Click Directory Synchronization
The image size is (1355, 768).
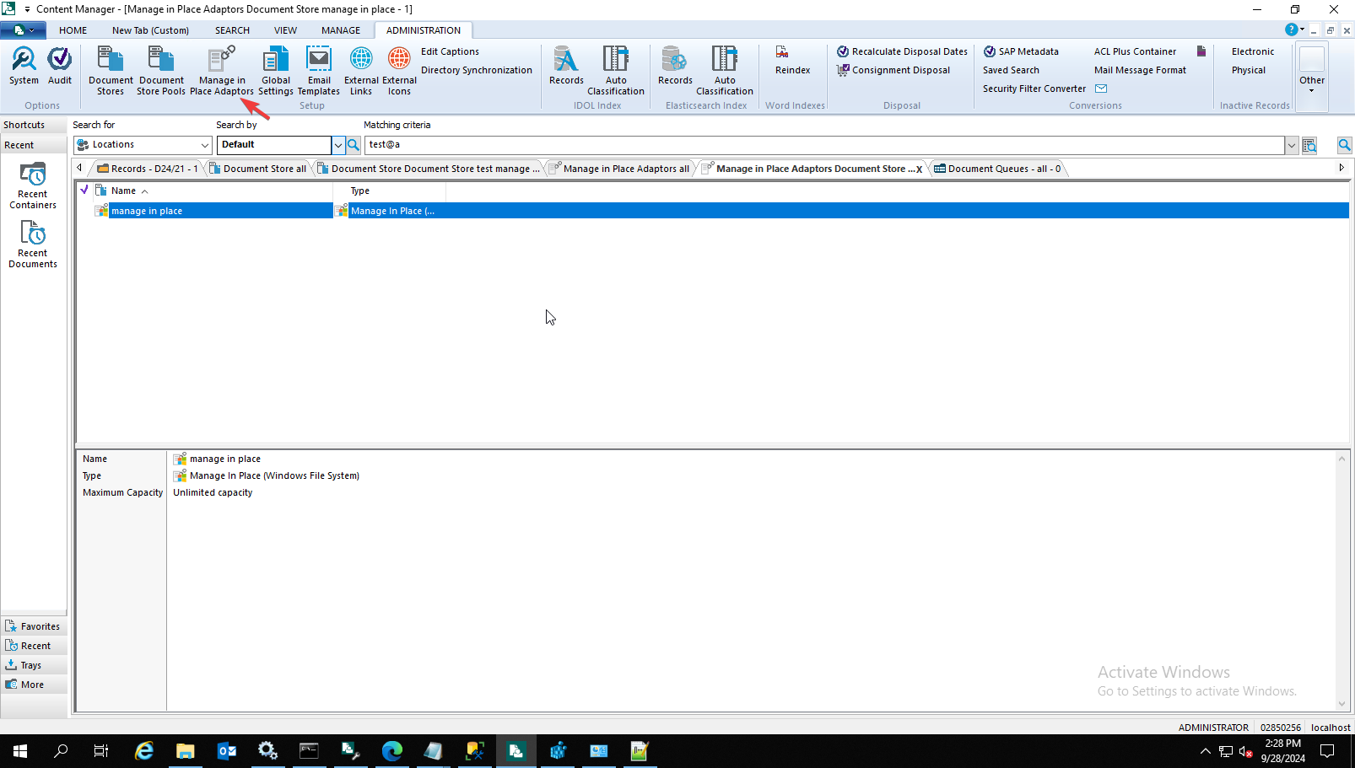[x=477, y=70]
